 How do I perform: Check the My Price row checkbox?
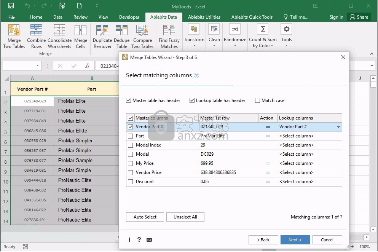point(131,164)
